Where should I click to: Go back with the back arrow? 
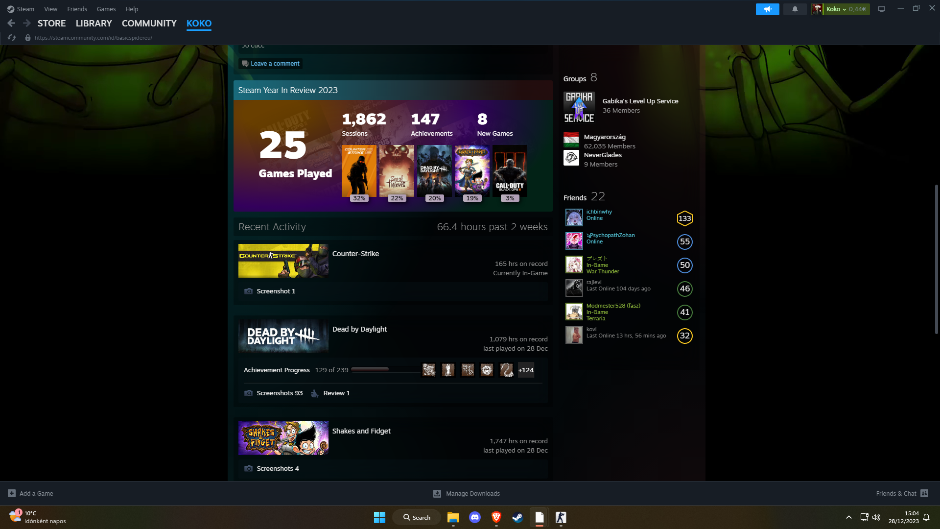(x=11, y=23)
